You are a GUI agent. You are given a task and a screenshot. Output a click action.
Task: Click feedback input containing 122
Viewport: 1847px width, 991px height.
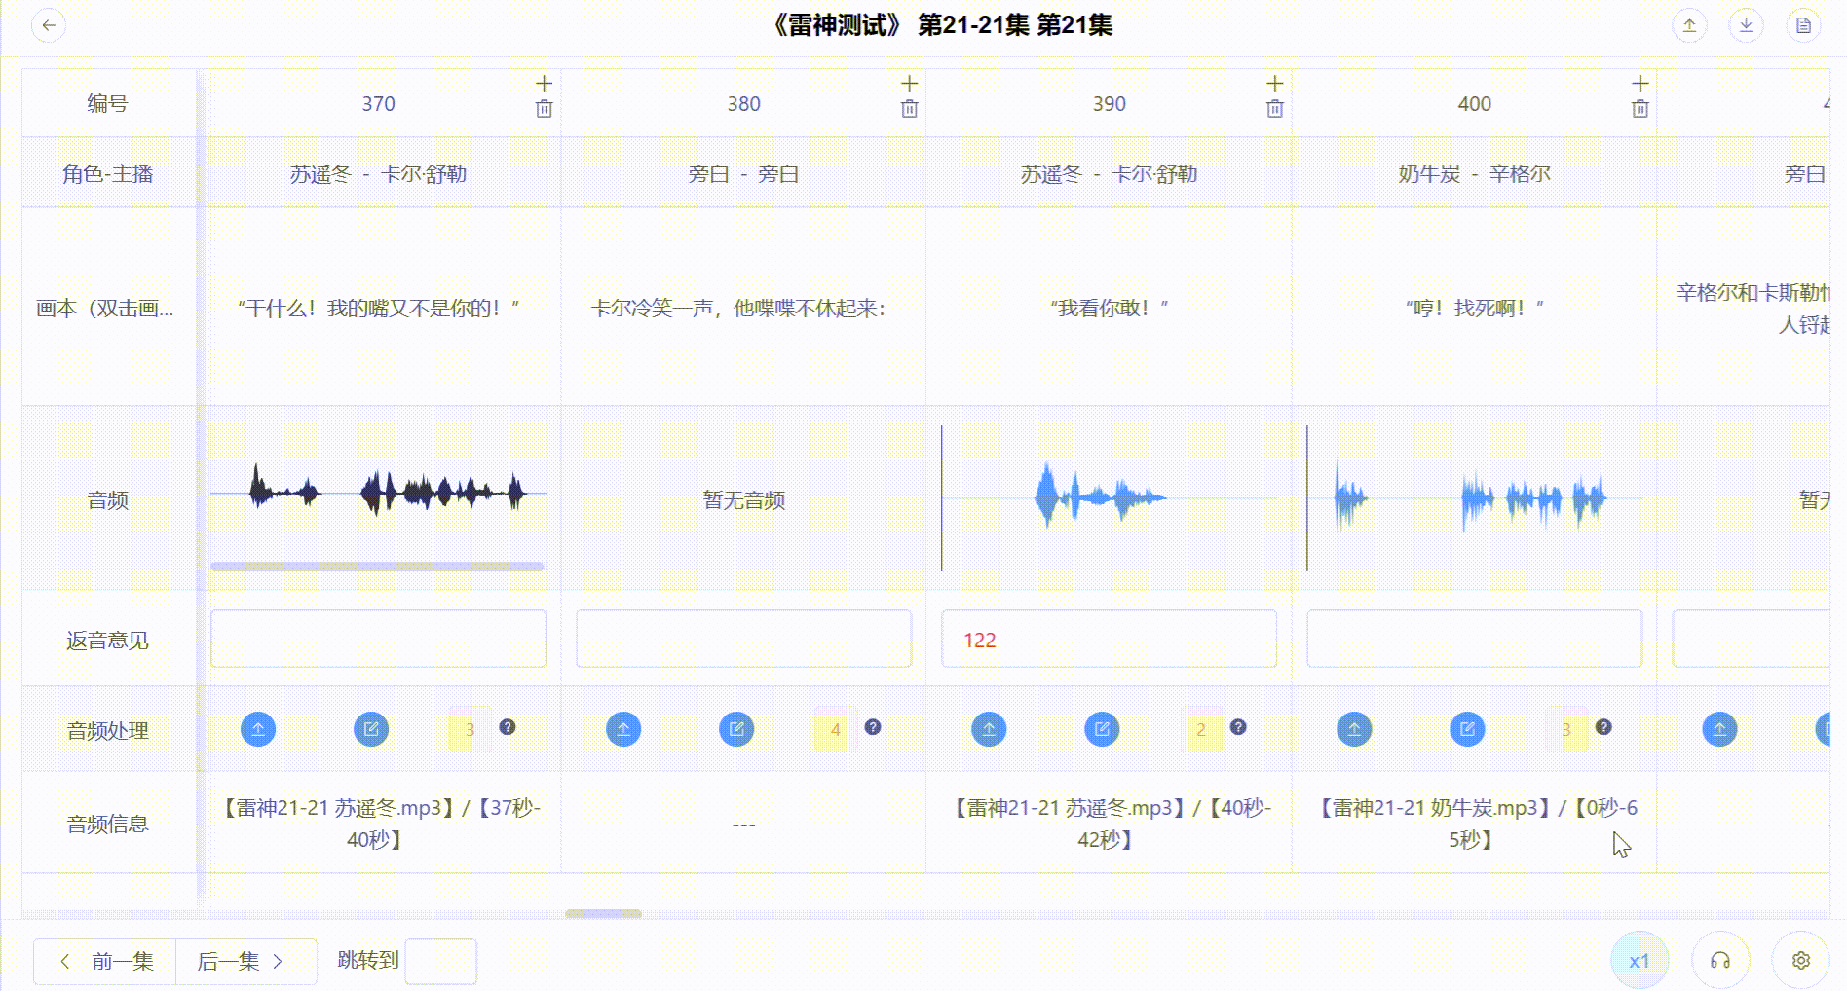click(x=1109, y=639)
